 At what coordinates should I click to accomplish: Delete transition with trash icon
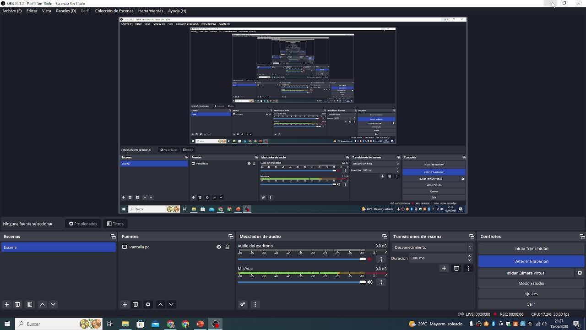tap(456, 268)
